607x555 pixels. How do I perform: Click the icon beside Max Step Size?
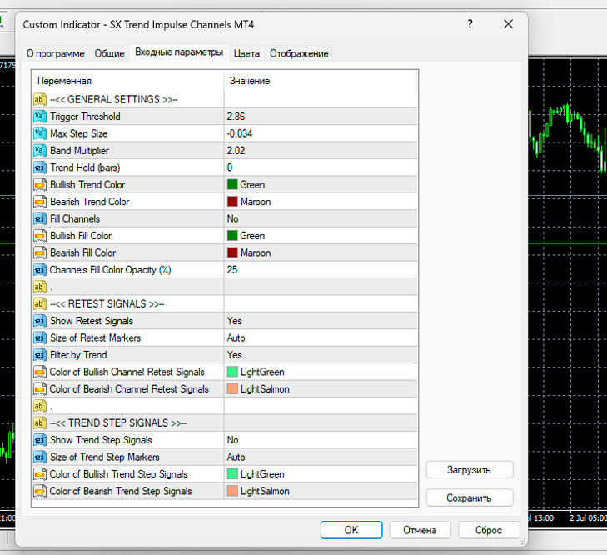tap(39, 133)
